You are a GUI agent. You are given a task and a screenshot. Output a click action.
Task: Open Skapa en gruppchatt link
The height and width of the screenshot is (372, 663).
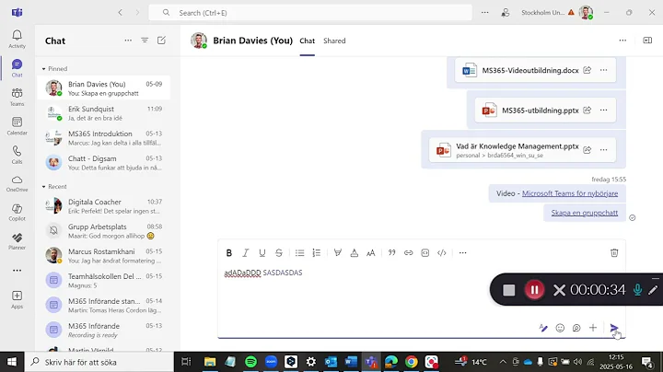585,213
